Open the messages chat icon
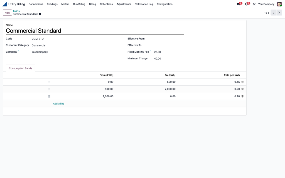 pyautogui.click(x=239, y=4)
